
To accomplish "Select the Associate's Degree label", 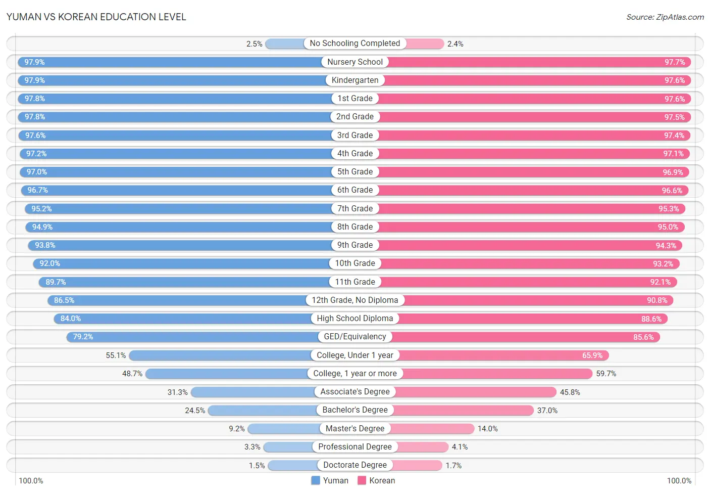I will (355, 392).
